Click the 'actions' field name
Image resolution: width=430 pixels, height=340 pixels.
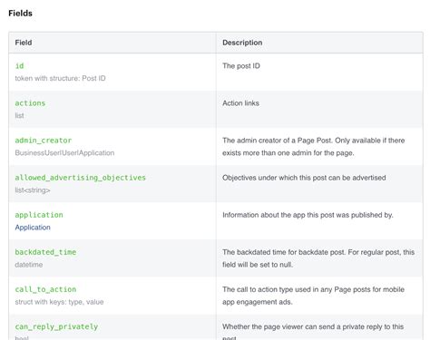[30, 103]
